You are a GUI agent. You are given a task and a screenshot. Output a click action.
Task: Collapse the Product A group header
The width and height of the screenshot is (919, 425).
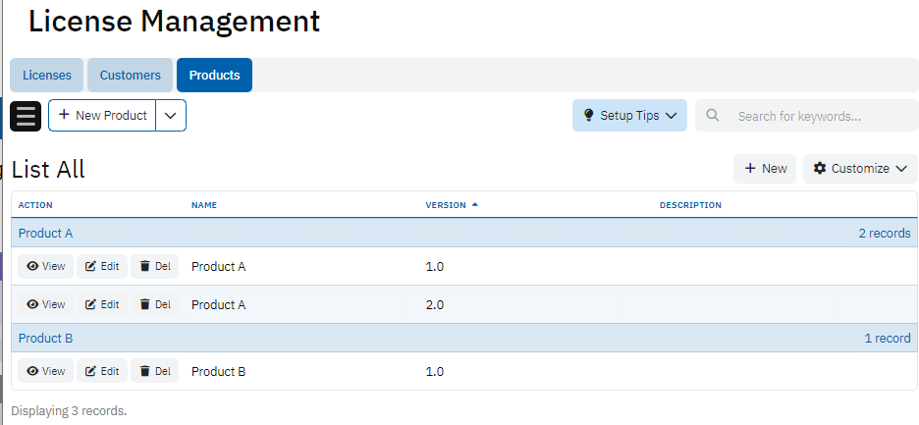[46, 234]
